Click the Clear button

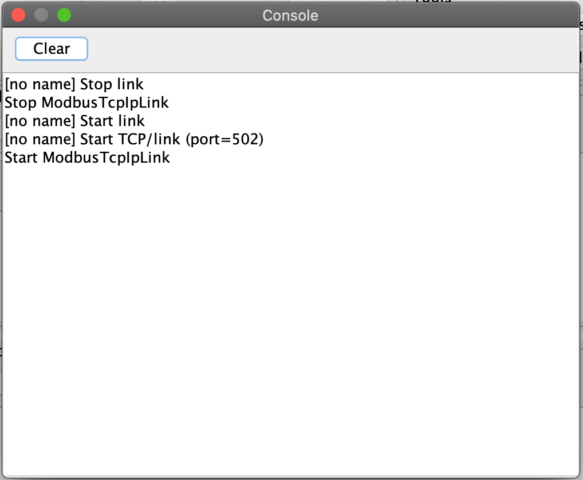click(52, 49)
